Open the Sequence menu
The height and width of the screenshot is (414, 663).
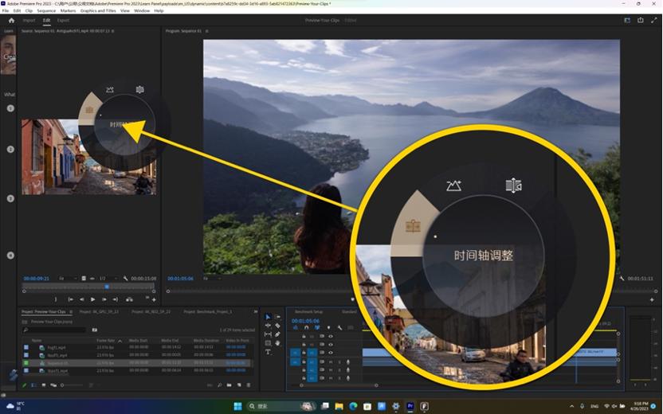[46, 10]
